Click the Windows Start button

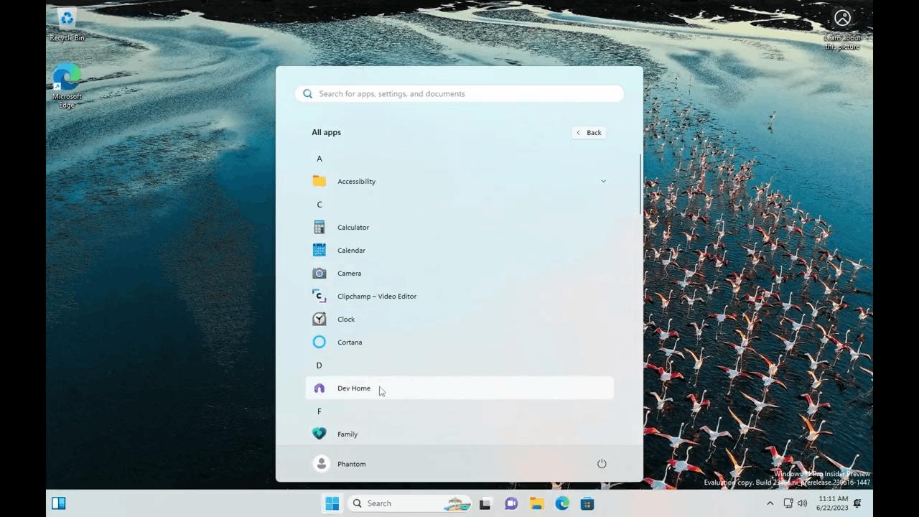coord(332,503)
